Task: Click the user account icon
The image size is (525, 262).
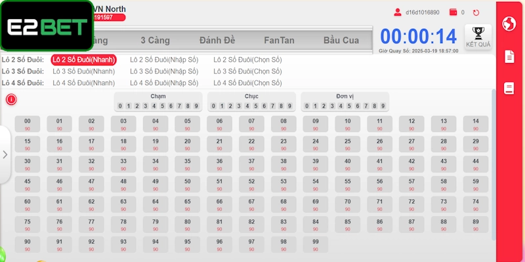Action: tap(398, 12)
